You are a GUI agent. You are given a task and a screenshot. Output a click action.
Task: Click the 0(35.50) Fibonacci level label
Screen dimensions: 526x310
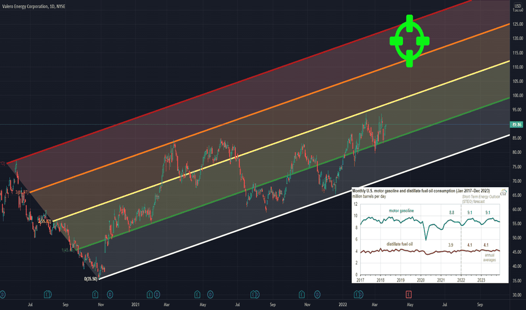[90, 279]
